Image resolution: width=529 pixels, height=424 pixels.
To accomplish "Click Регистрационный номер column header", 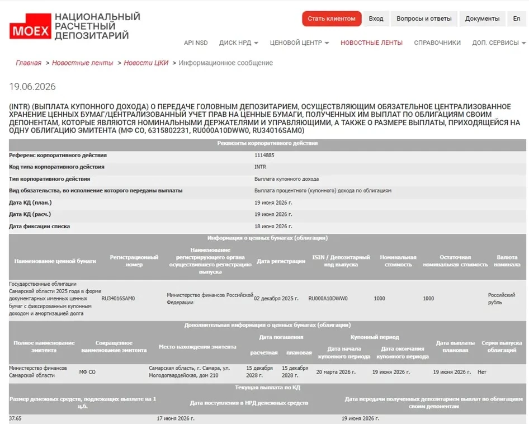I will coord(134,261).
